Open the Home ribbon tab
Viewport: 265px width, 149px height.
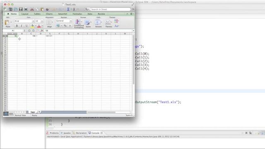[x=12, y=14]
